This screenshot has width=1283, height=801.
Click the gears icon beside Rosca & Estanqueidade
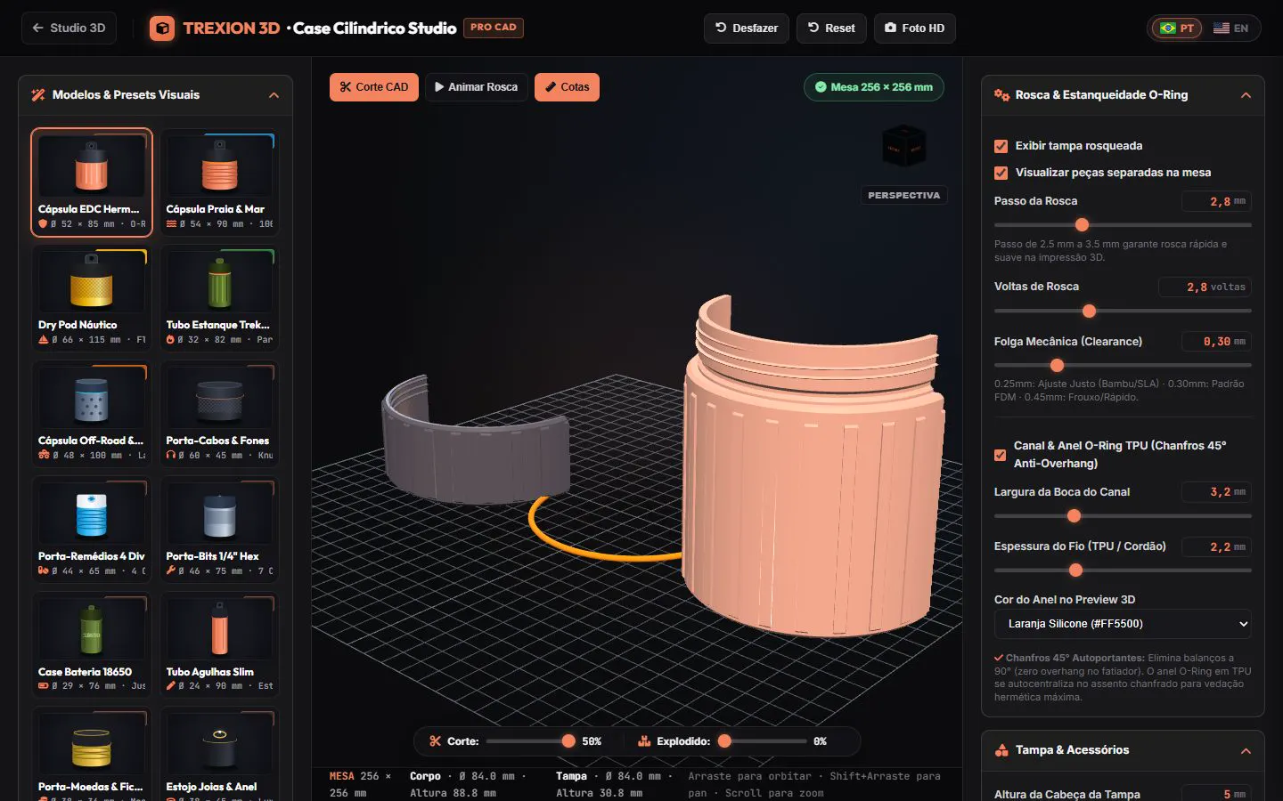[1001, 95]
